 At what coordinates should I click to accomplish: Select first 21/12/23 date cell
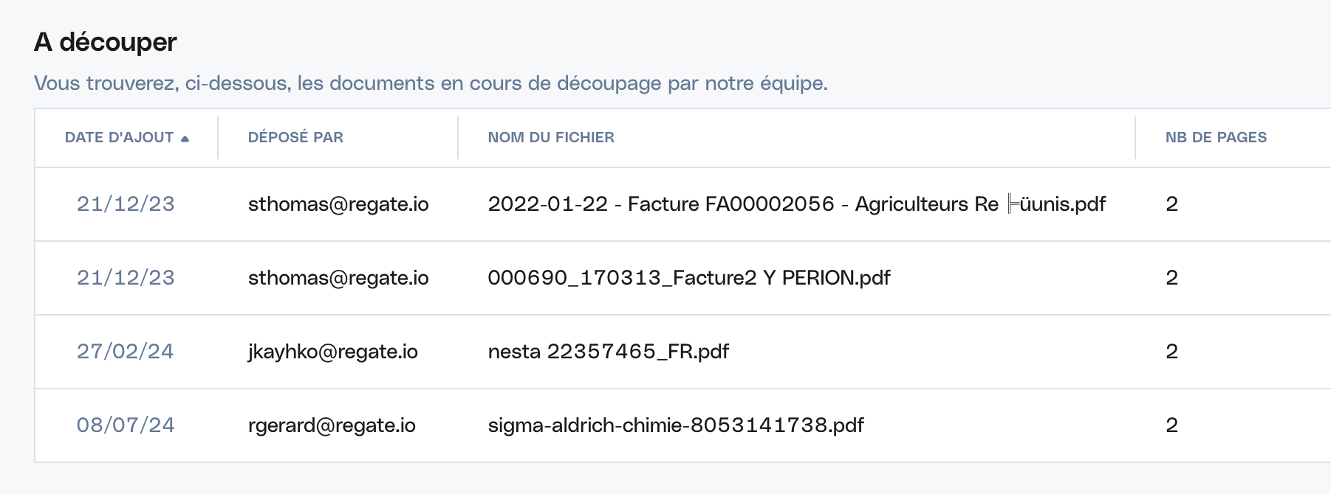point(126,204)
